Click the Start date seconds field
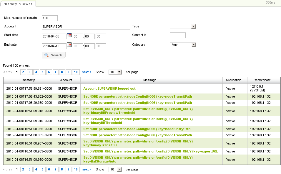The width and height of the screenshot is (281, 174). point(101,36)
